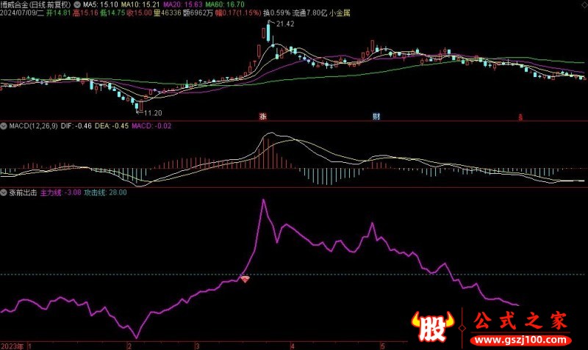Click the 财 financial report marker
588x350 pixels.
click(x=376, y=117)
